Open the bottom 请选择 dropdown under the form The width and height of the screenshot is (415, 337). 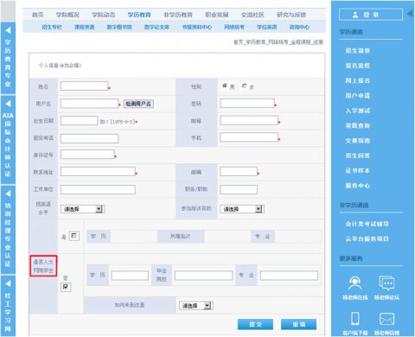click(195, 306)
